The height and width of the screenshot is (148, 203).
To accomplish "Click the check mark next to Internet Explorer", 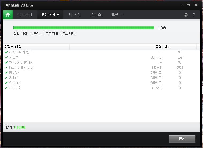I will tap(6, 67).
